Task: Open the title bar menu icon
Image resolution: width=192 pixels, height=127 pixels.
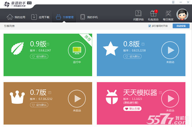Action: 173,2
